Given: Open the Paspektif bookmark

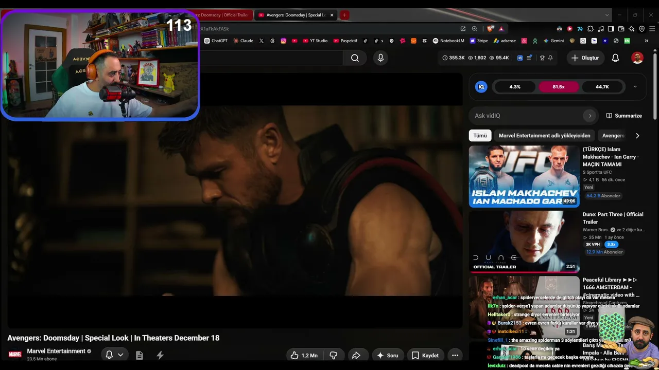Looking at the screenshot, I should [345, 41].
